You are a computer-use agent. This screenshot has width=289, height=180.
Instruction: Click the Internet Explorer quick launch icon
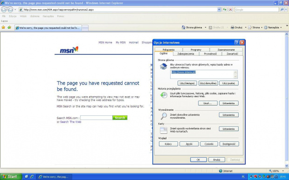[32, 177]
